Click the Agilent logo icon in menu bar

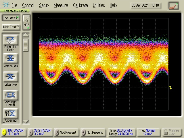(x=5, y=5)
